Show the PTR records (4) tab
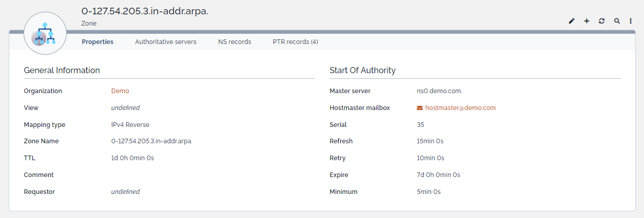Viewport: 644px width, 218px height. [295, 42]
